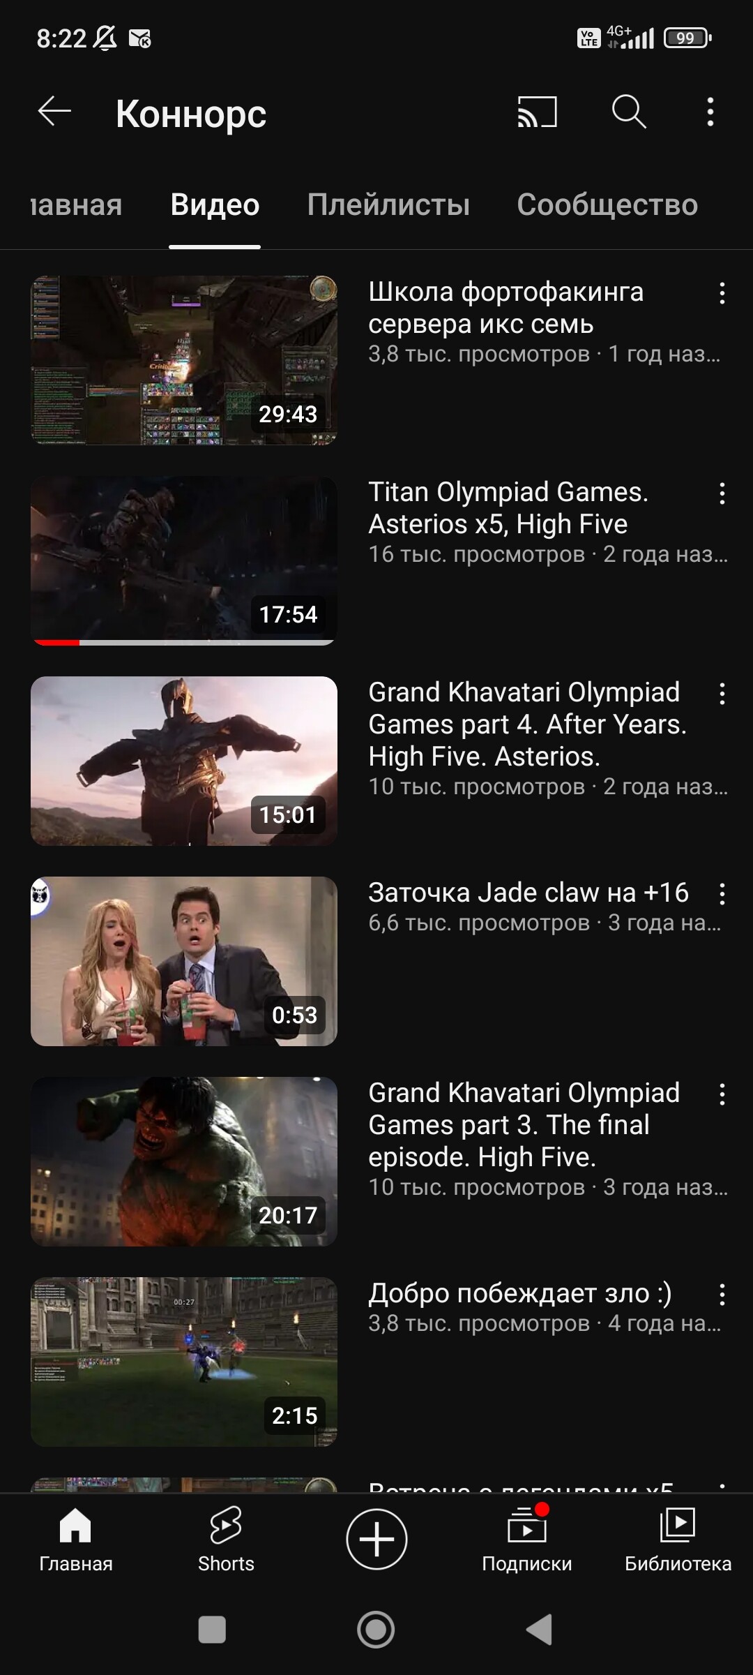Select the Видео tab

click(x=215, y=205)
